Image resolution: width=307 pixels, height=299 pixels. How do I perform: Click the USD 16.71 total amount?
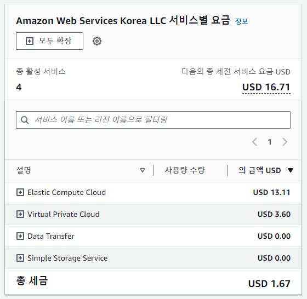click(266, 87)
